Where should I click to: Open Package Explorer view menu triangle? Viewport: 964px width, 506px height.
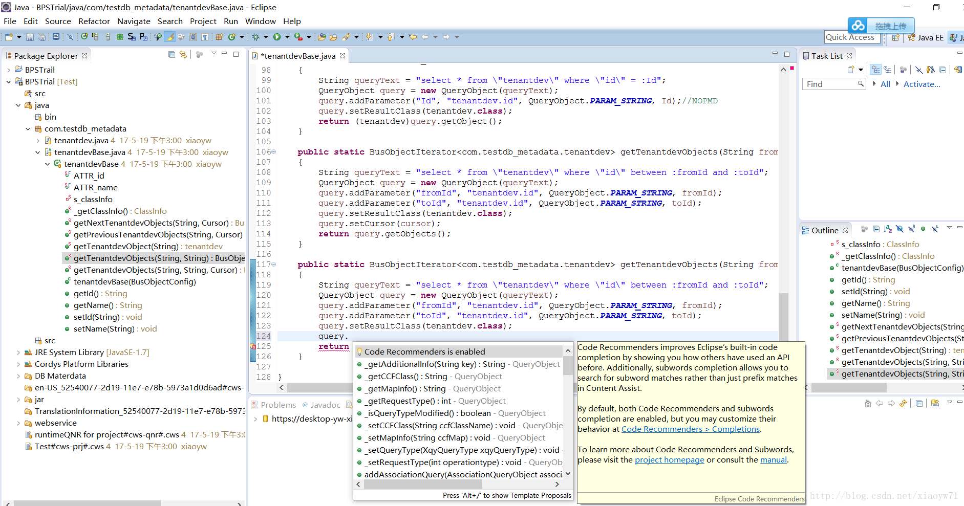pos(214,53)
